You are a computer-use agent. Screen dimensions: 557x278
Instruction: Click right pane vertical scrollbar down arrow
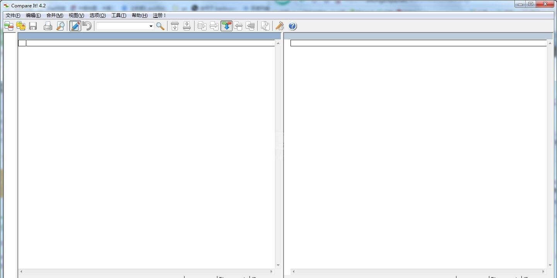point(550,265)
